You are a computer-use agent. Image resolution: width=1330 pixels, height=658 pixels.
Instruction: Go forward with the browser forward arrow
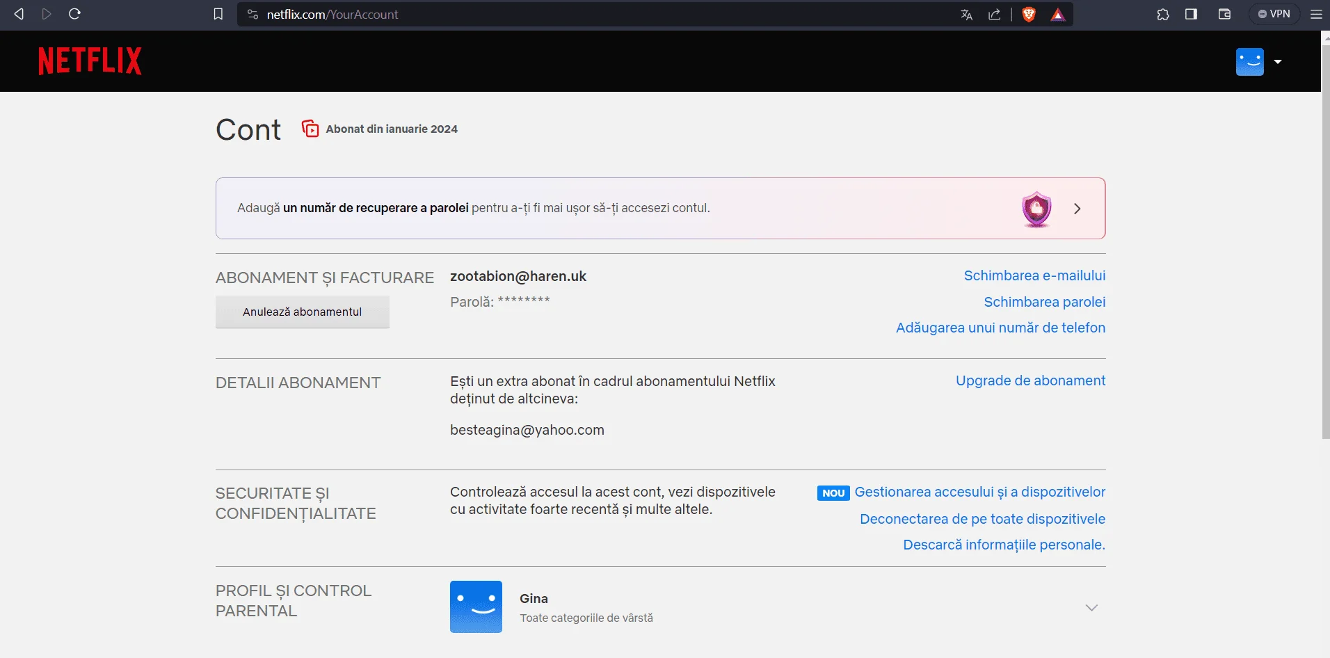[x=47, y=14]
